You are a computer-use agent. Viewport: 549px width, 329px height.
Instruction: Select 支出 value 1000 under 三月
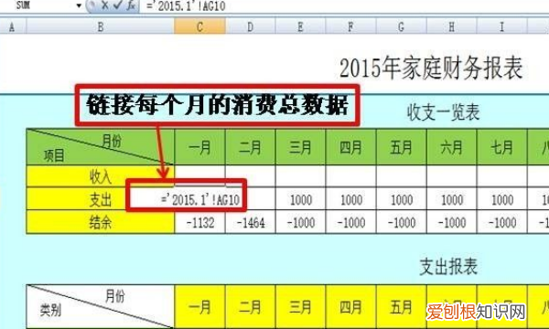pos(300,199)
